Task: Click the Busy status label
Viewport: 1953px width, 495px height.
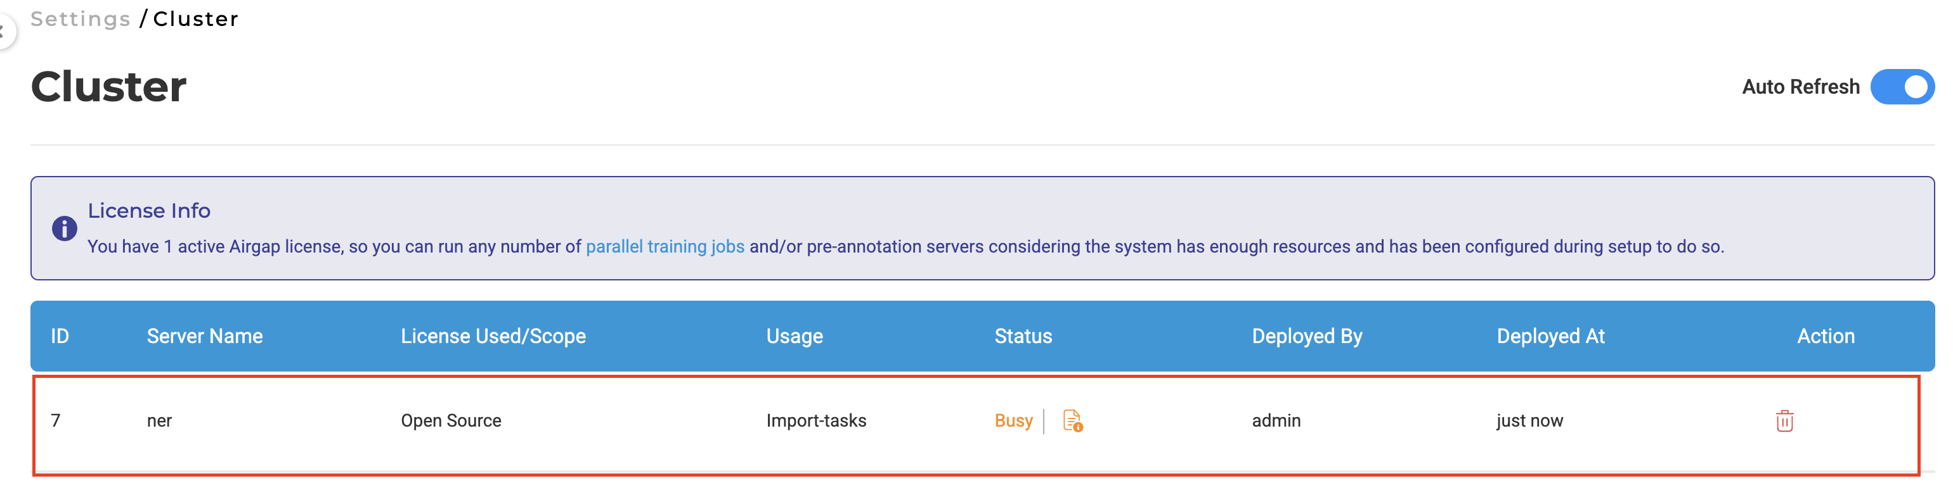Action: click(x=1014, y=421)
